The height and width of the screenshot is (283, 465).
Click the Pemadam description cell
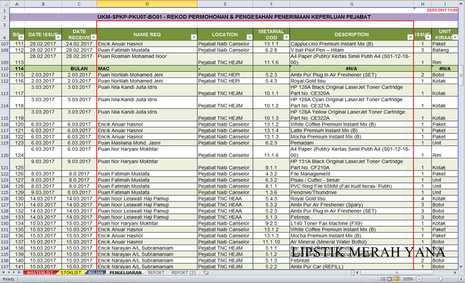351,143
